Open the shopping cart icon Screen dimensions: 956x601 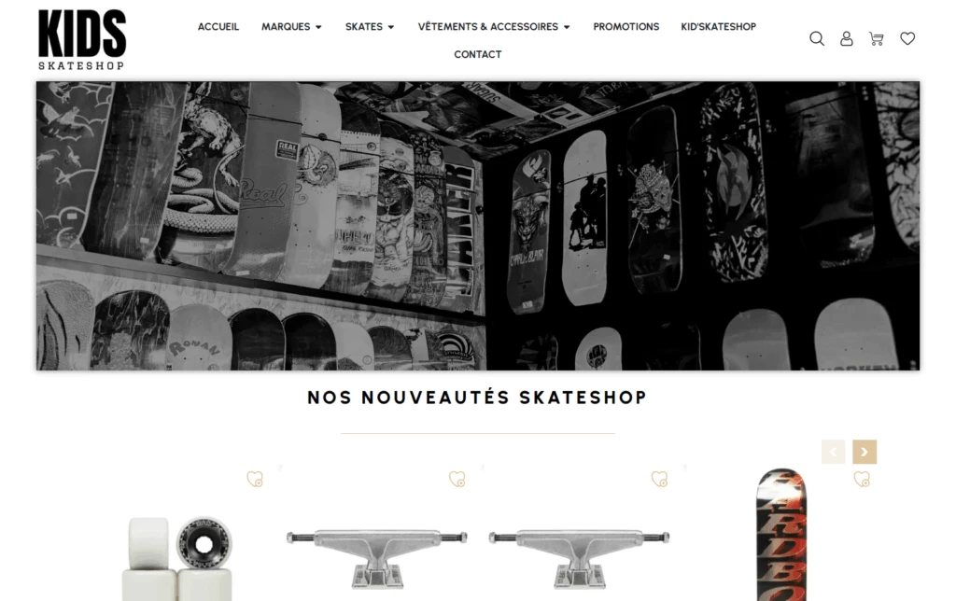coord(876,39)
